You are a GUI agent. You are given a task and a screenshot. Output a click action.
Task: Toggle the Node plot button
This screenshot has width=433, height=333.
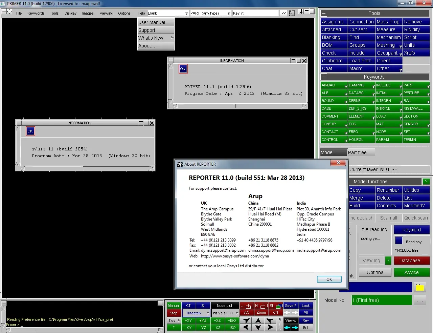[x=225, y=306]
